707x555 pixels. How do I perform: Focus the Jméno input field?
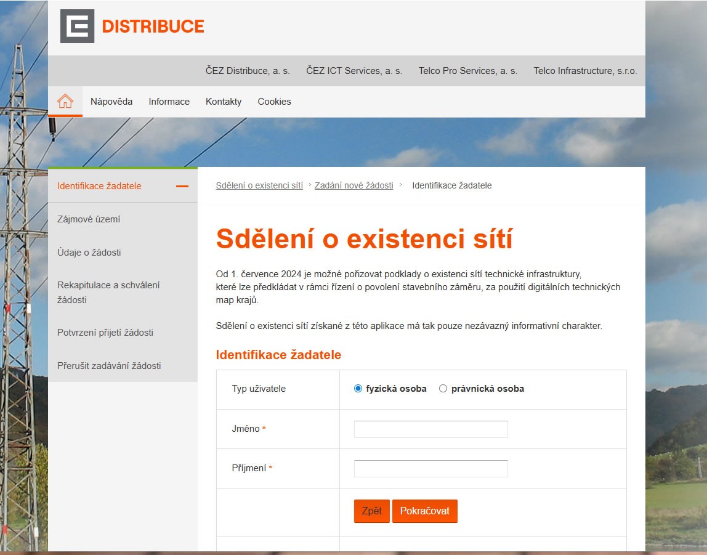pos(430,429)
